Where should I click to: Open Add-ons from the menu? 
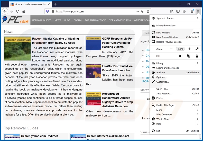point(175,73)
